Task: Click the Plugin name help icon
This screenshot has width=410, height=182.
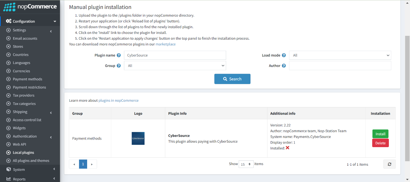Action: tap(119, 55)
